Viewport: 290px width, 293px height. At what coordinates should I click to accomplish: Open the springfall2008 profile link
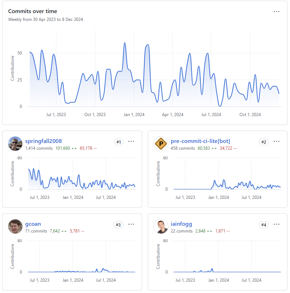(44, 141)
